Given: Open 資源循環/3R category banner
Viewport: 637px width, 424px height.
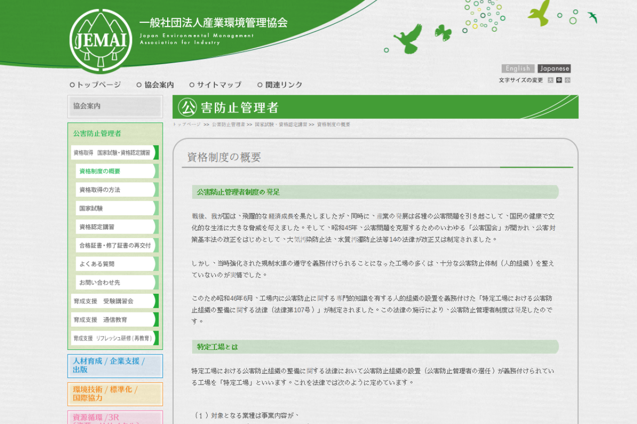Looking at the screenshot, I should pyautogui.click(x=115, y=418).
